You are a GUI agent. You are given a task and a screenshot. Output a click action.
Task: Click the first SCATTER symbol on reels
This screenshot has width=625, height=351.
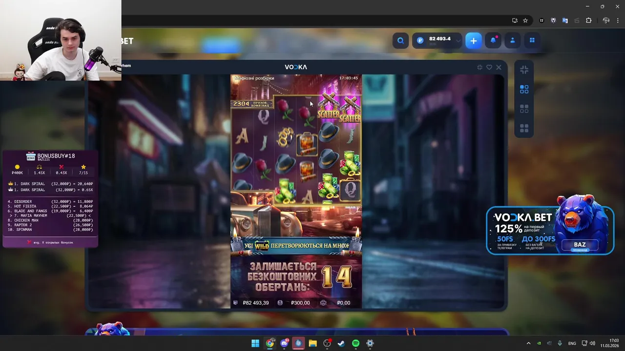pyautogui.click(x=329, y=107)
